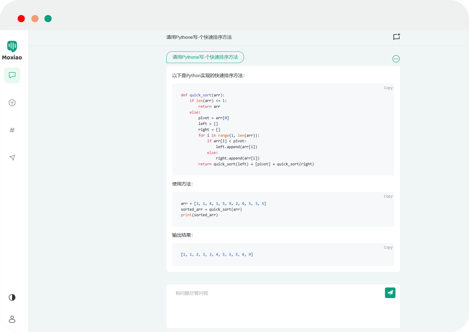Send message with green paper plane button
Image resolution: width=469 pixels, height=332 pixels.
coord(390,292)
